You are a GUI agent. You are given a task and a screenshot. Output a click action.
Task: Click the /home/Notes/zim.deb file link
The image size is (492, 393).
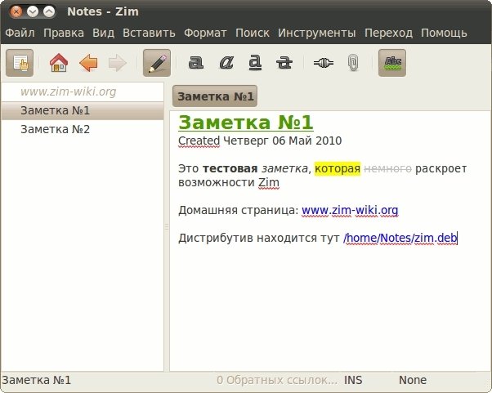point(400,238)
